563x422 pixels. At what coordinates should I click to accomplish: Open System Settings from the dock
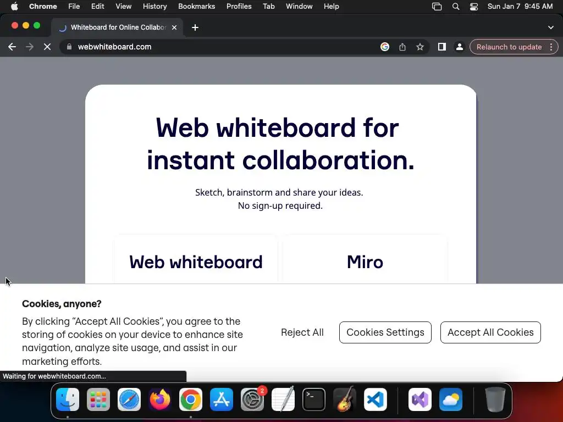pos(252,399)
